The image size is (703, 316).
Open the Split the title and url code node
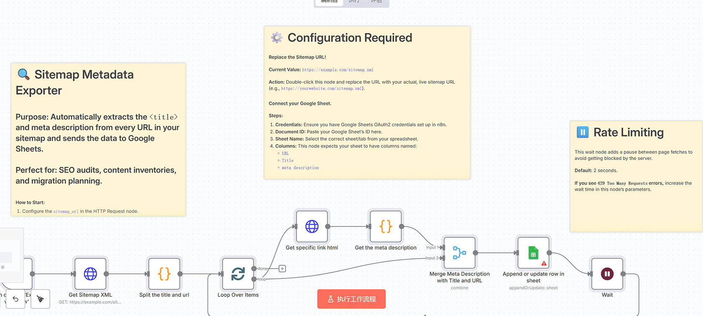pos(164,275)
